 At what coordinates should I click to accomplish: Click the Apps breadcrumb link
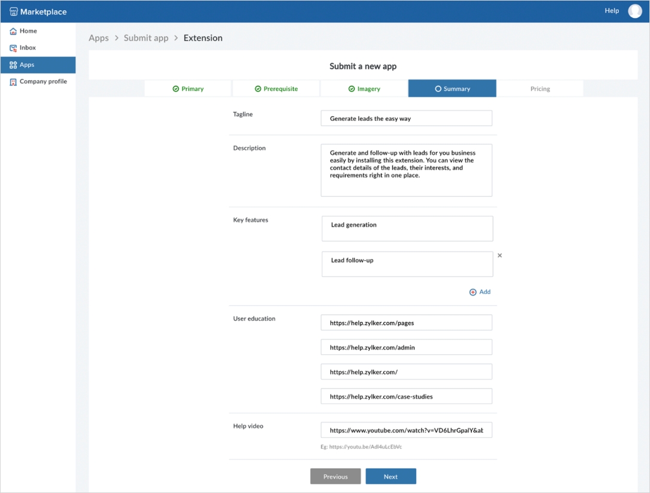point(99,38)
